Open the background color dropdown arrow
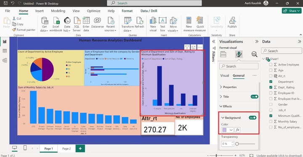303x157 pixels. click(231, 130)
